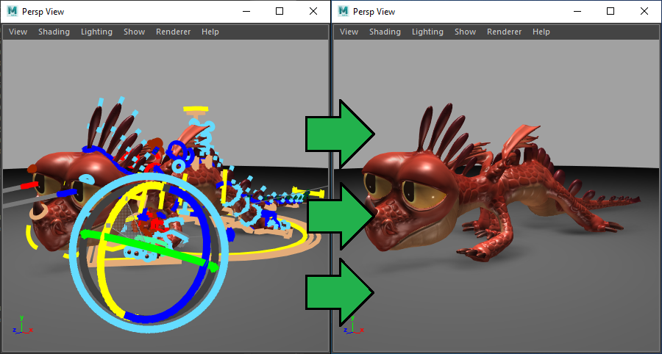Image resolution: width=662 pixels, height=354 pixels.
Task: Click right Persp View title text
Action: point(374,12)
